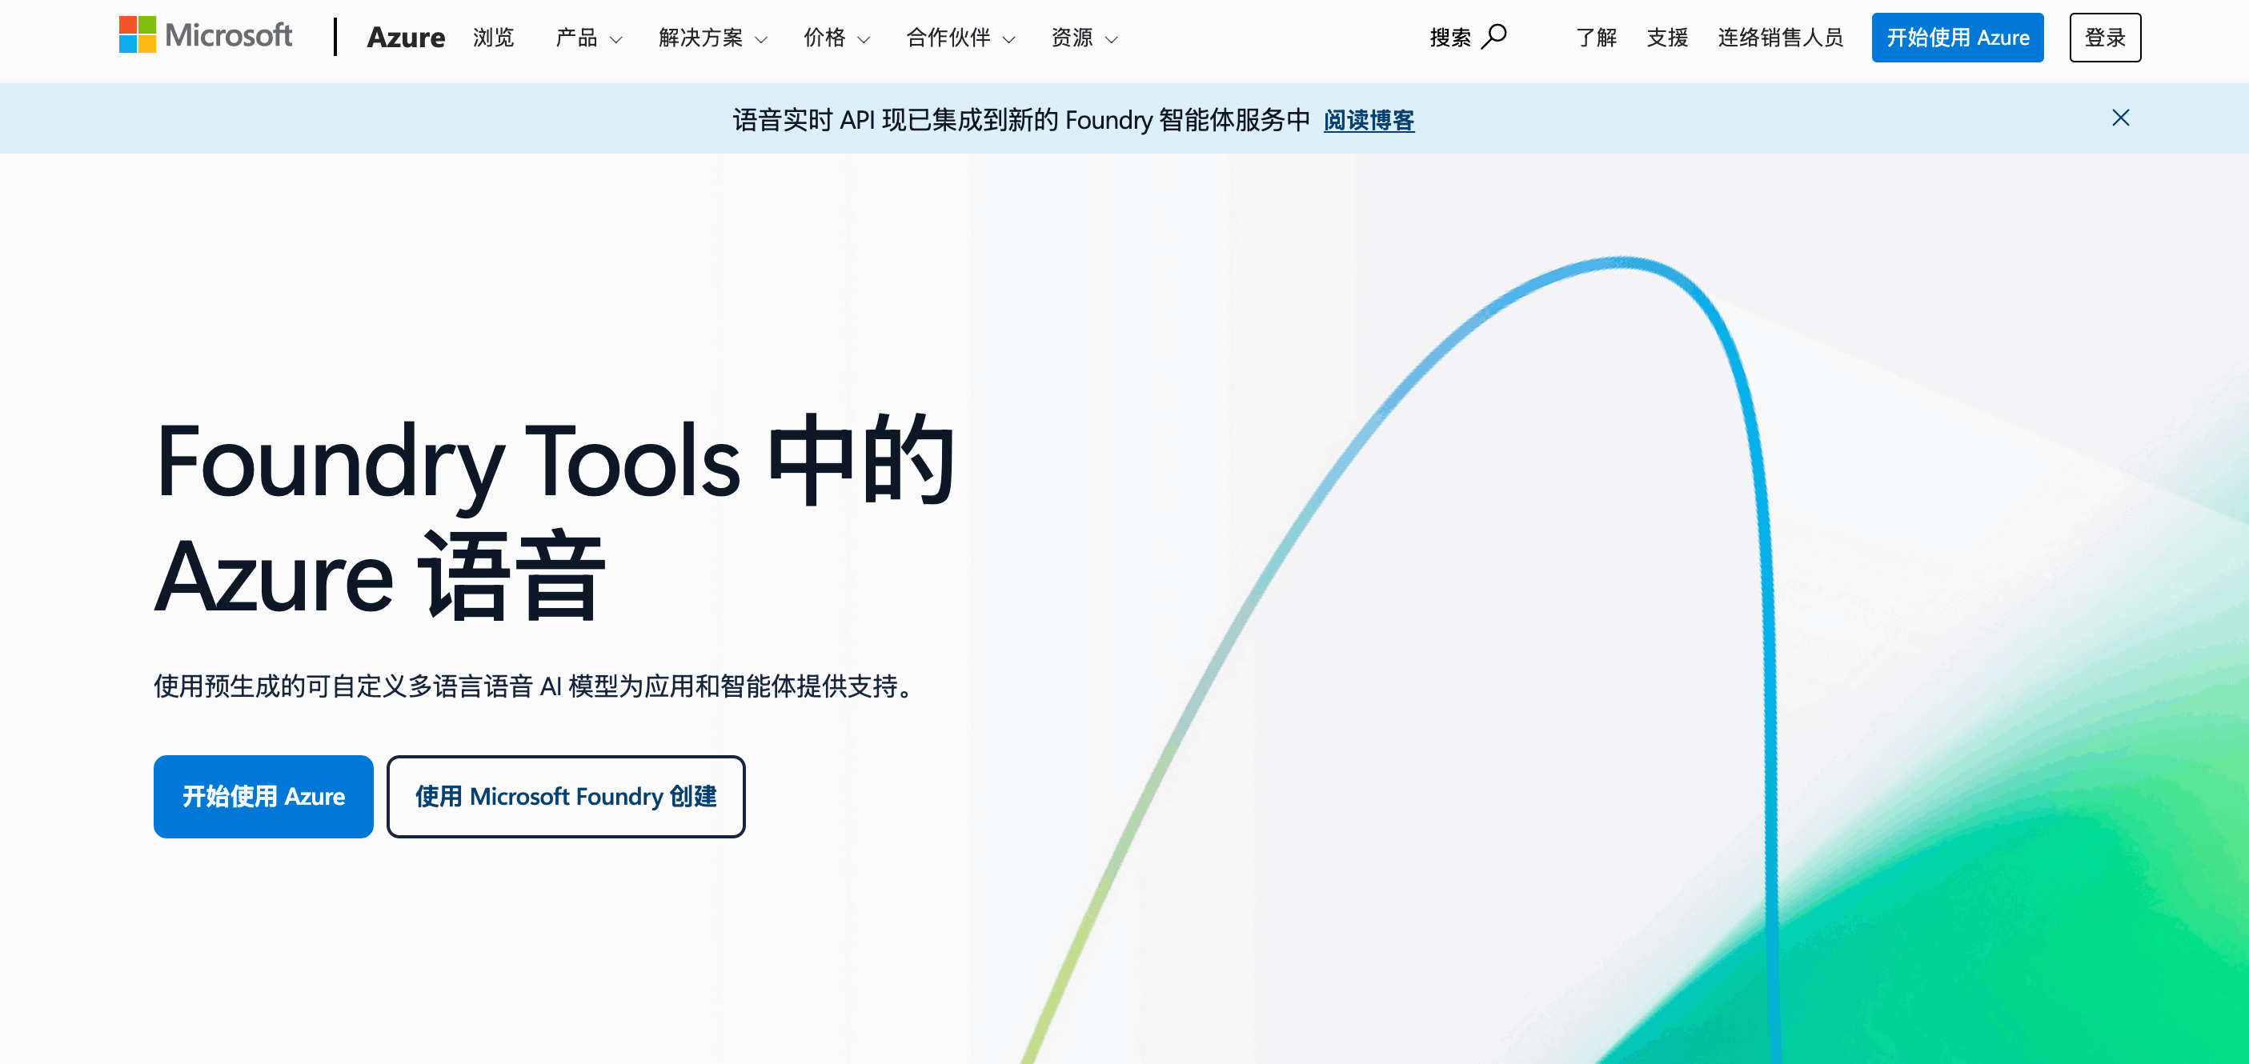
Task: Expand the 产品 dropdown menu
Action: coord(588,38)
